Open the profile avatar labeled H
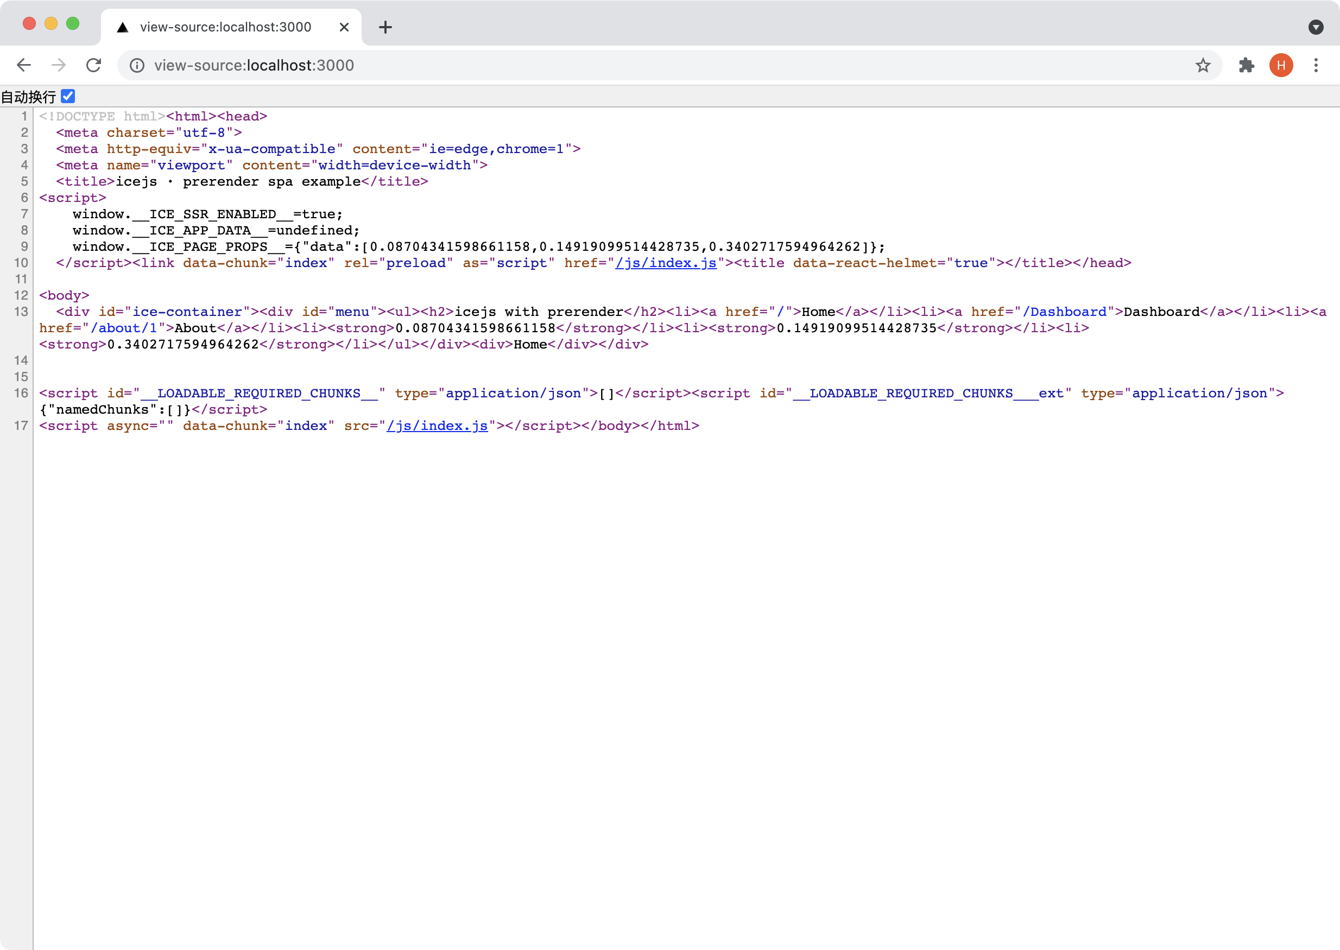Image resolution: width=1340 pixels, height=950 pixels. (x=1281, y=65)
